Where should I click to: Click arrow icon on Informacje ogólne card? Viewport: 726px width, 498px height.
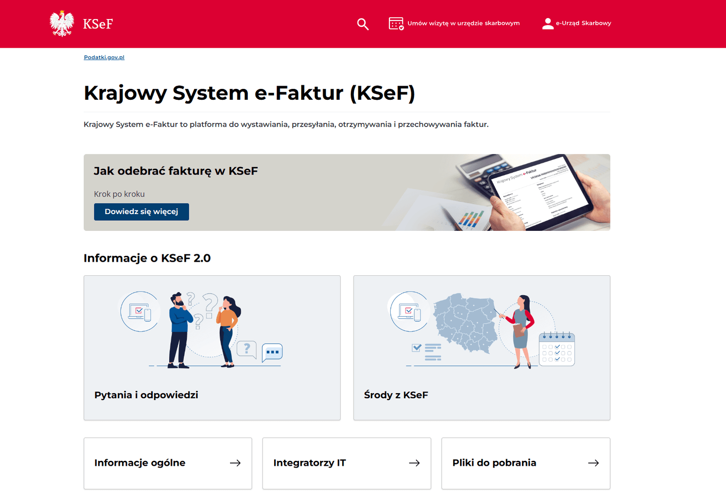235,463
